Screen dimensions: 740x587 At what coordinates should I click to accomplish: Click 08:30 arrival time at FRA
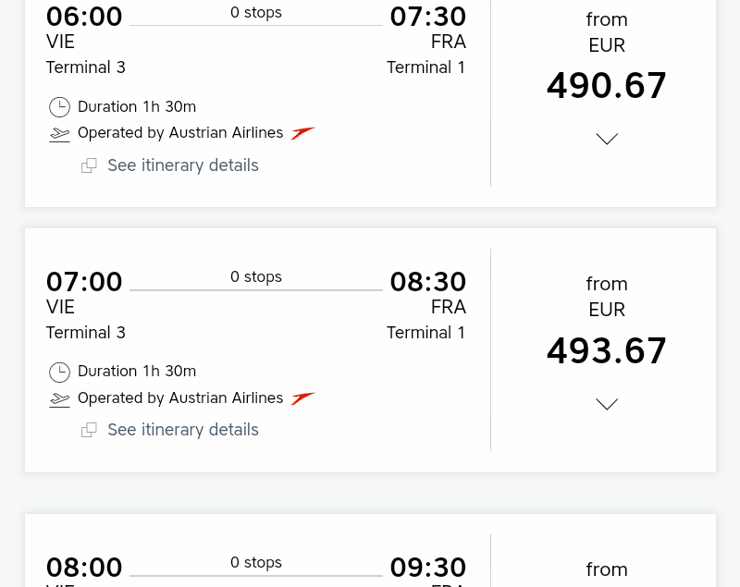point(428,282)
